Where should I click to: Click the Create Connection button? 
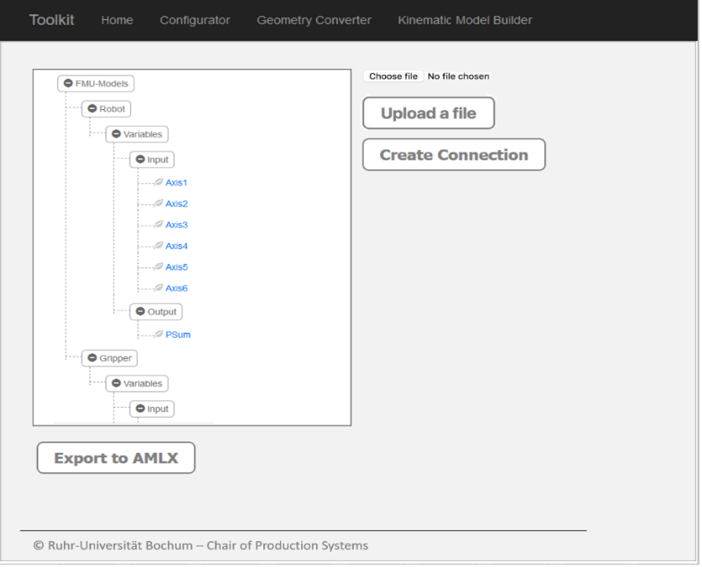coord(454,155)
